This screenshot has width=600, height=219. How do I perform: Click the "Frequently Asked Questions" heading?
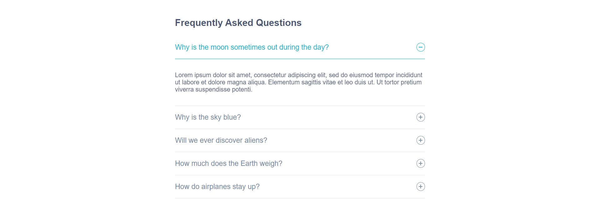click(238, 23)
